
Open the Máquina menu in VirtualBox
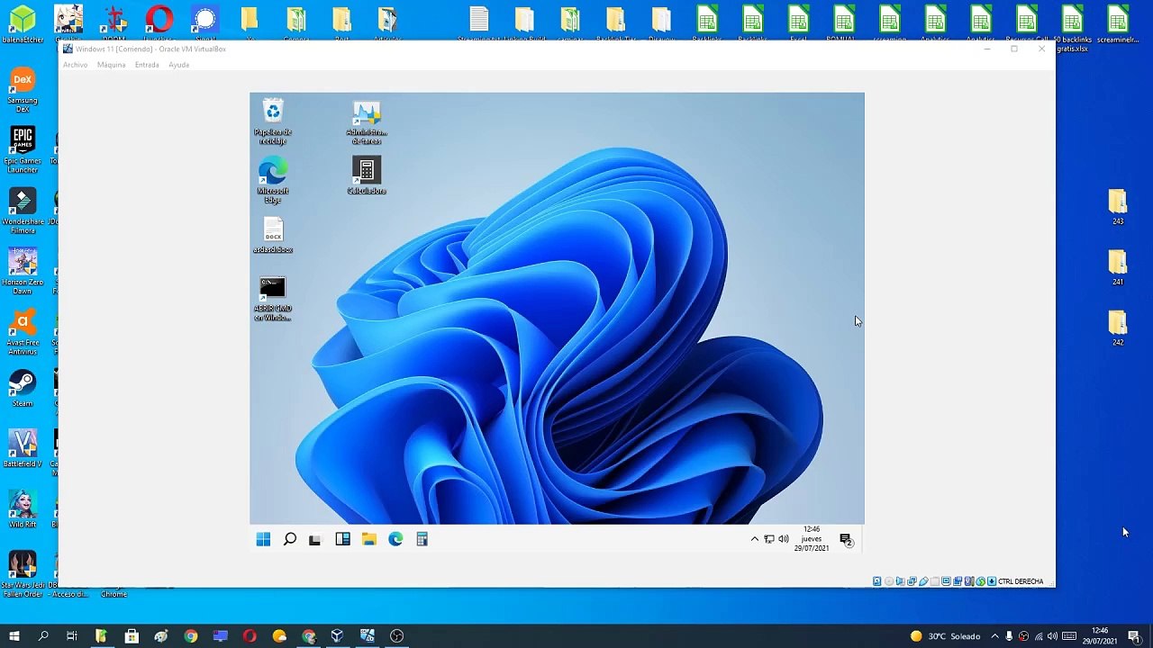click(x=111, y=65)
